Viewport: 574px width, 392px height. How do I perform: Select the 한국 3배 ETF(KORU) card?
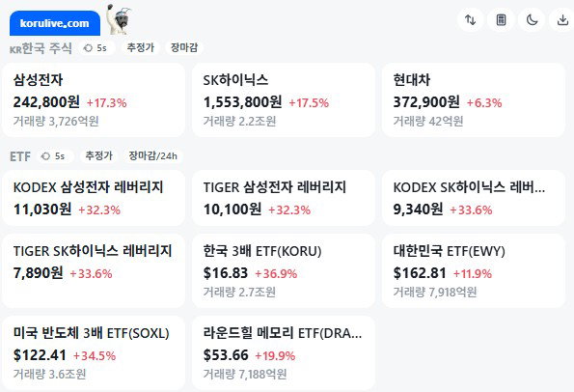tap(284, 271)
